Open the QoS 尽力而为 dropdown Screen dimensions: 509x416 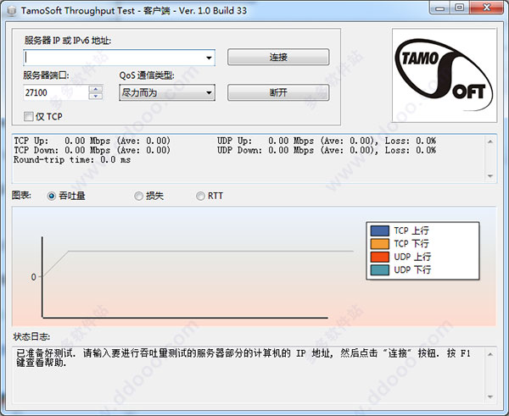[167, 92]
